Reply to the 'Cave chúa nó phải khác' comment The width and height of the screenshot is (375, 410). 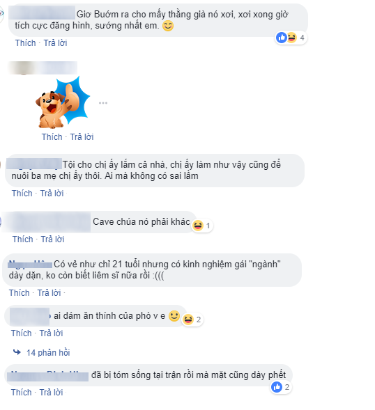coord(53,239)
